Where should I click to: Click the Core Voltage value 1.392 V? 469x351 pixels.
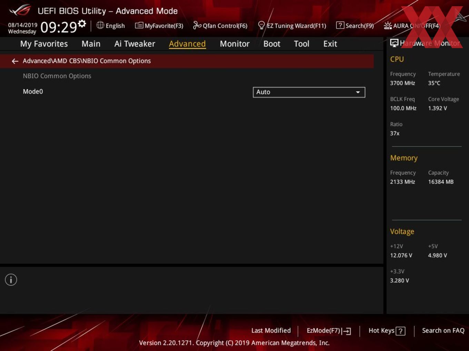(437, 108)
